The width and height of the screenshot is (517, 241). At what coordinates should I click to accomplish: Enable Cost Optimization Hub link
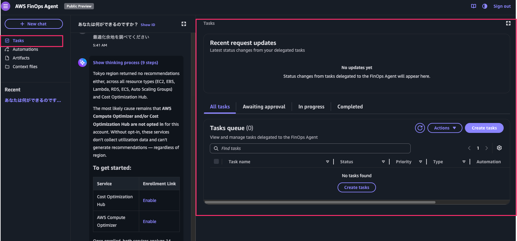[x=149, y=200]
